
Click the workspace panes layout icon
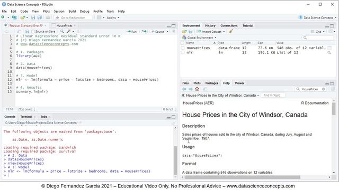pyautogui.click(x=99, y=17)
